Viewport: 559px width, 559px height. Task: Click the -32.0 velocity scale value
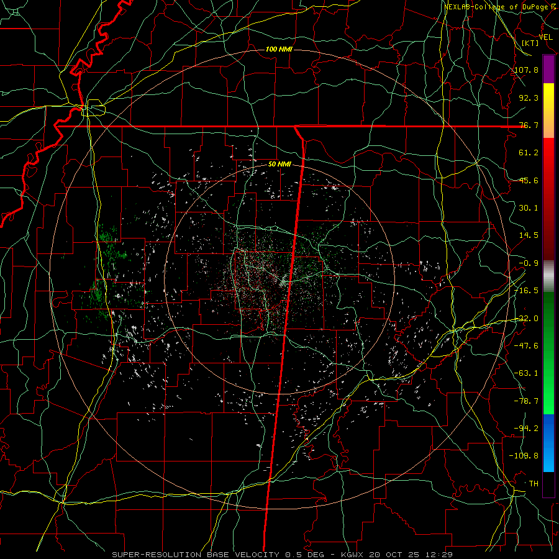pos(527,319)
